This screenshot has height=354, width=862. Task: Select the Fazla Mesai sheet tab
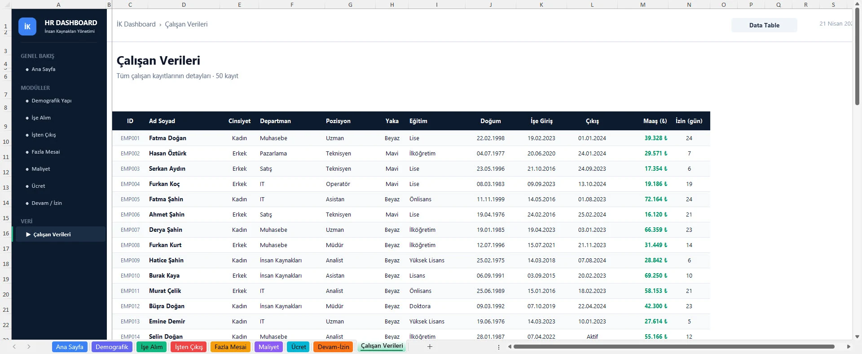230,347
